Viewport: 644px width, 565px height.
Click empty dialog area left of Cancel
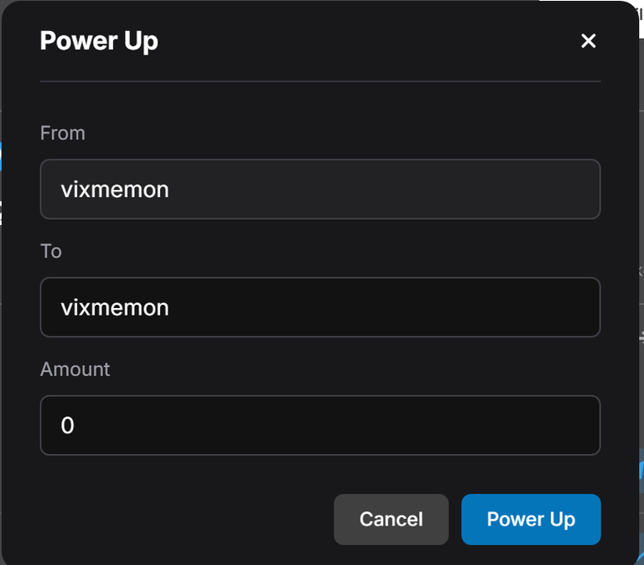click(x=184, y=519)
